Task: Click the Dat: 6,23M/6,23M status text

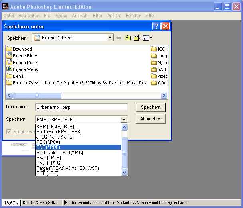Action: pyautogui.click(x=40, y=202)
